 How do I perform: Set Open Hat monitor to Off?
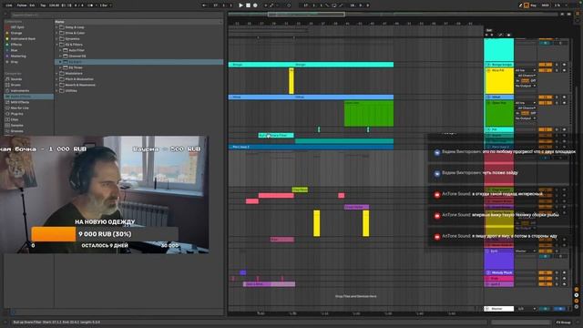click(534, 113)
